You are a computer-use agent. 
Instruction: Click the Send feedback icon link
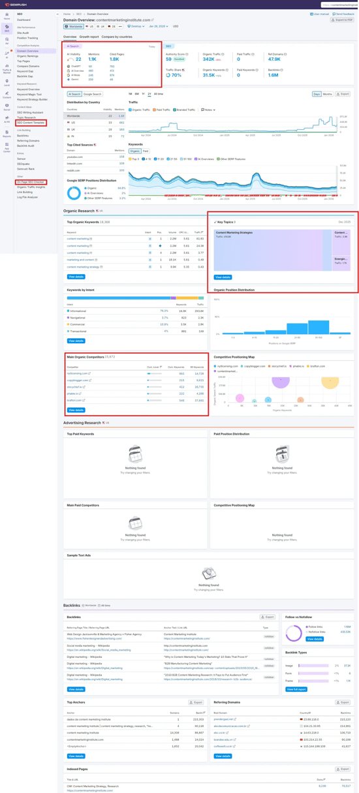pos(343,14)
